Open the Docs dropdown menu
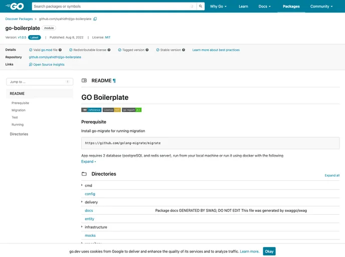The image size is (345, 257). tap(264, 7)
